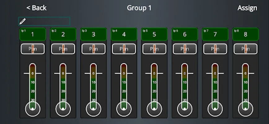Click the channel 1 fader knob
The width and height of the screenshot is (269, 124).
[x=33, y=108]
